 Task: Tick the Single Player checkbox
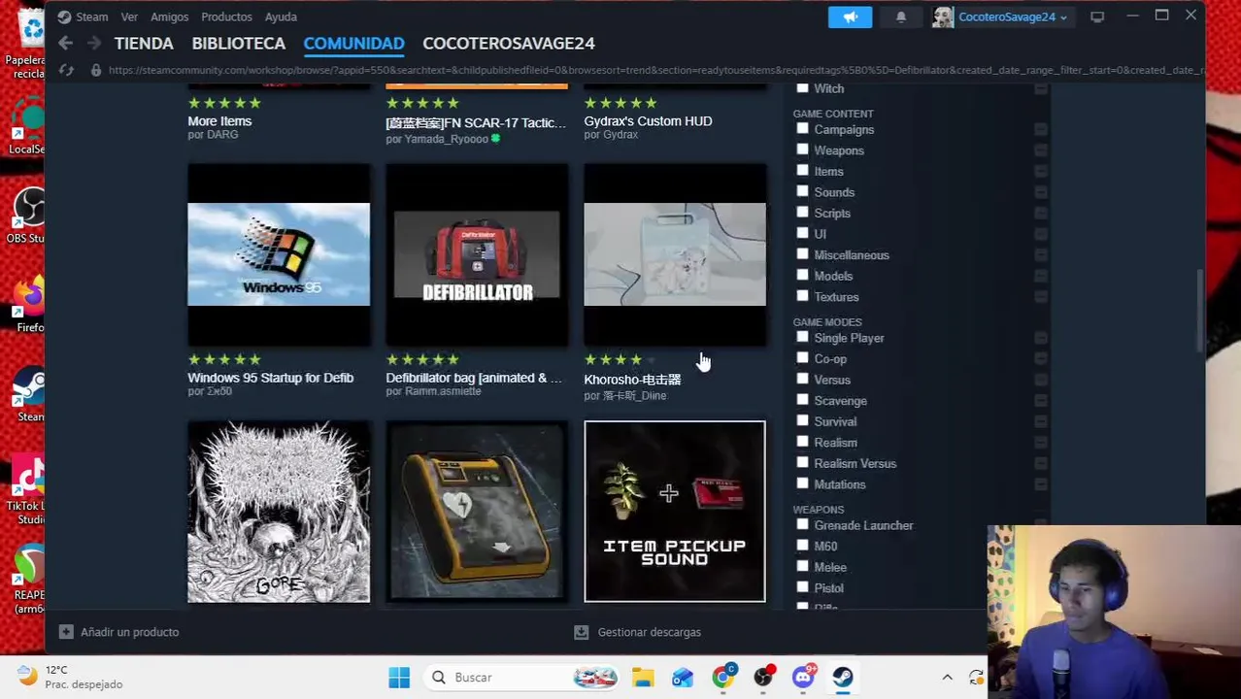(802, 337)
